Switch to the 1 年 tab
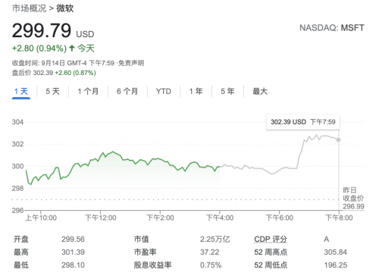379x279 pixels. pos(196,91)
